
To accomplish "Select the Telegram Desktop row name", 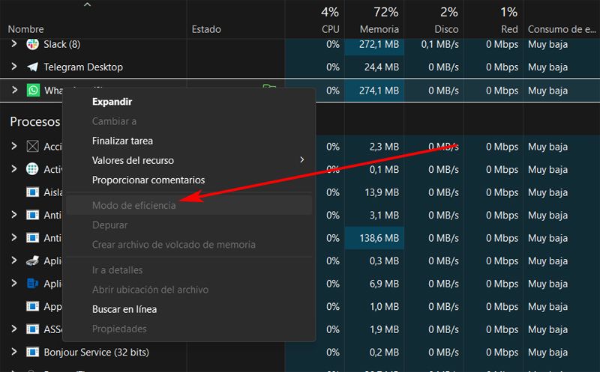I will coord(83,67).
